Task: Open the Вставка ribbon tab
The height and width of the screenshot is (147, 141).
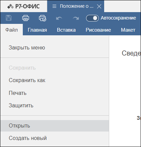Action: 66,30
